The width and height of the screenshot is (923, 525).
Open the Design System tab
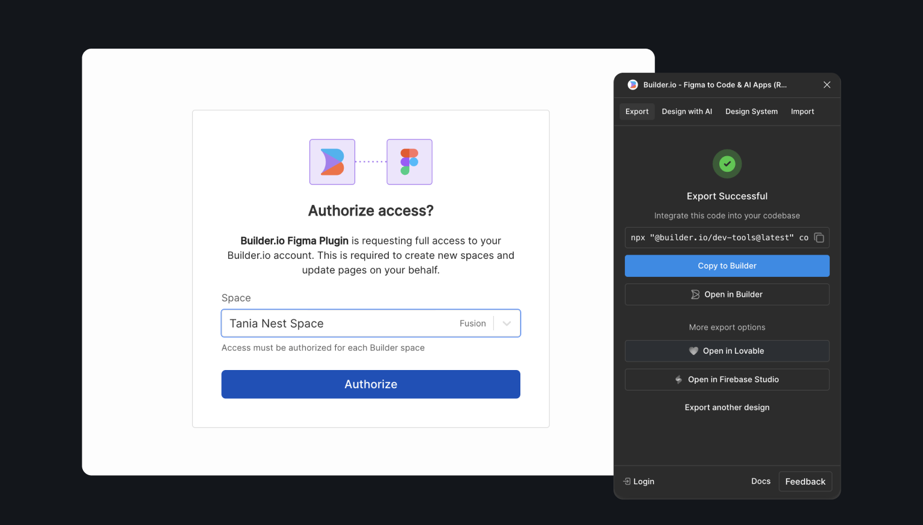click(751, 112)
